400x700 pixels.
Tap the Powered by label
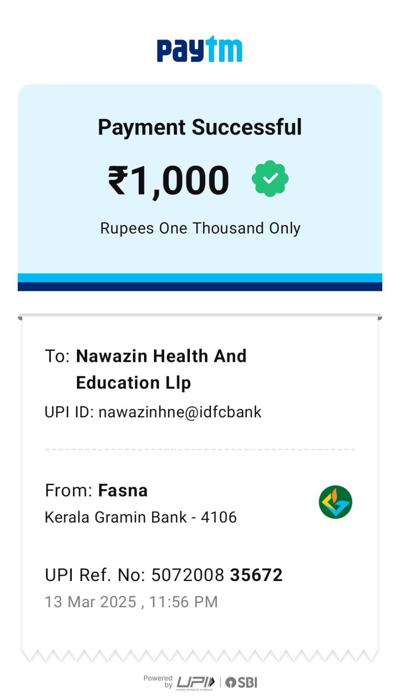(158, 681)
